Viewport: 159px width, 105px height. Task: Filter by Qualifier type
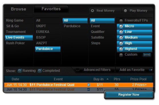(102, 32)
